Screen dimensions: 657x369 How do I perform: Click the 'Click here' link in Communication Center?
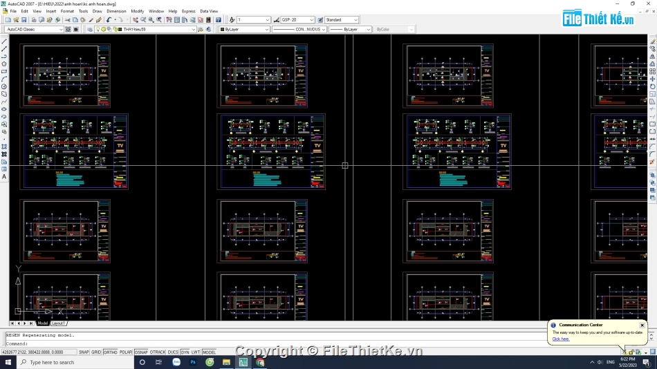[561, 339]
